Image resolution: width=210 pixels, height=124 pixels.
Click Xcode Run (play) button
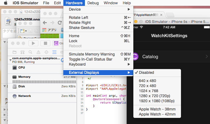tap(33, 43)
